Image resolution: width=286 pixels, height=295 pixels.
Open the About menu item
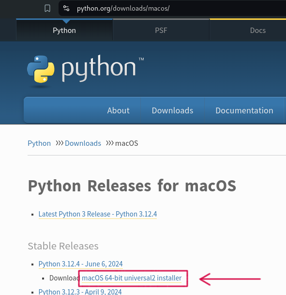tap(119, 110)
